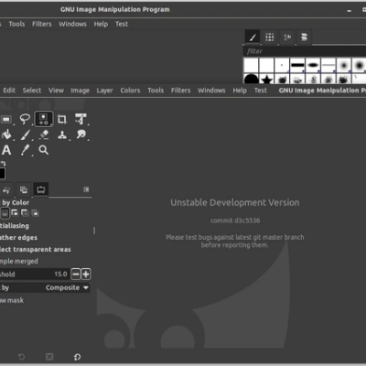Viewport: 366px width, 366px height.
Task: Open the Composite select-by dropdown
Action: click(x=45, y=287)
